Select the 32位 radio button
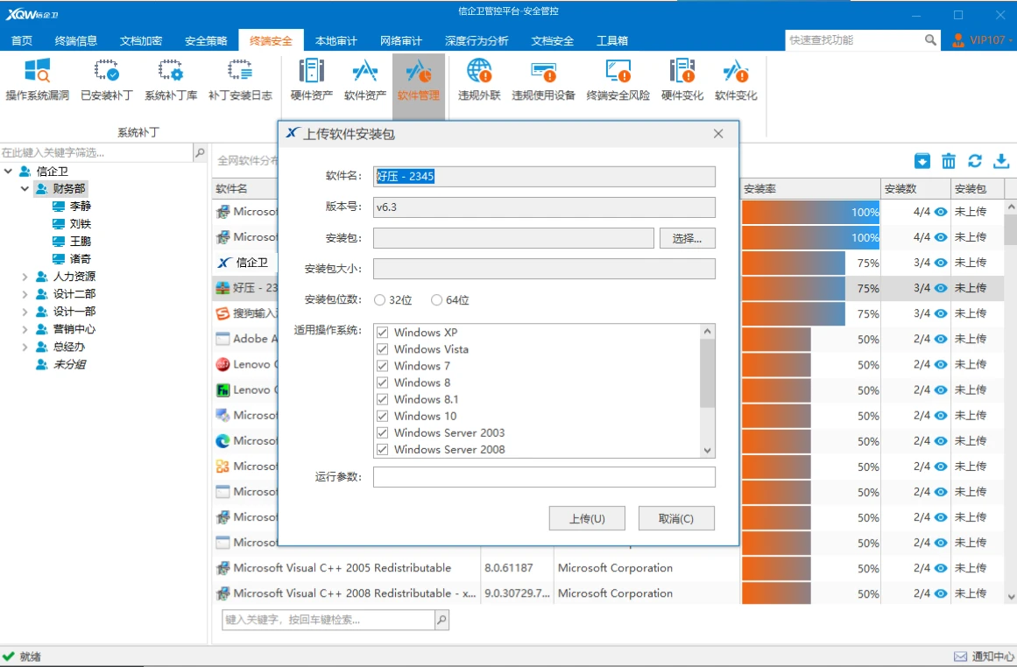This screenshot has width=1017, height=667. (x=380, y=300)
